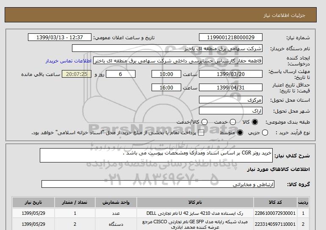Click the تعداد / مقدار column header
The height and width of the screenshot is (230, 326).
pyautogui.click(x=75, y=202)
